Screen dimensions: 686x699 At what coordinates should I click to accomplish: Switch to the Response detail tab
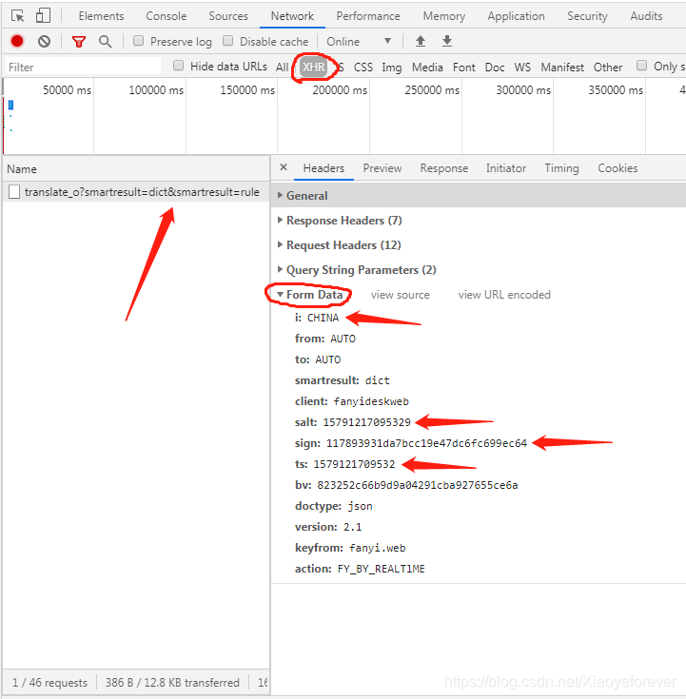(x=443, y=168)
